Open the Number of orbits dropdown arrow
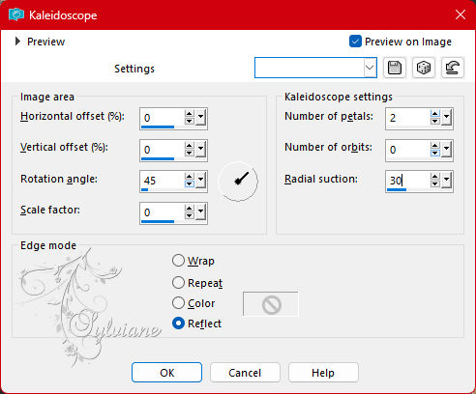 point(446,149)
